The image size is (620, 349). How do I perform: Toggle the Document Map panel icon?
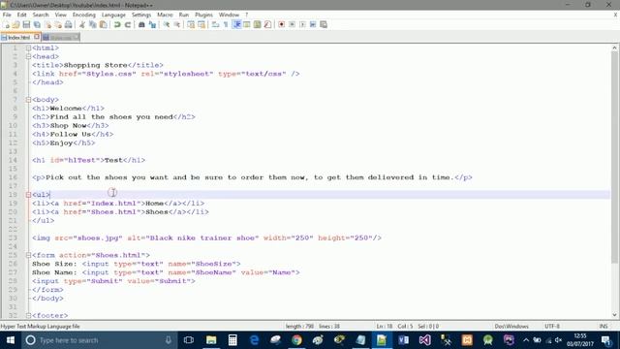(x=258, y=24)
